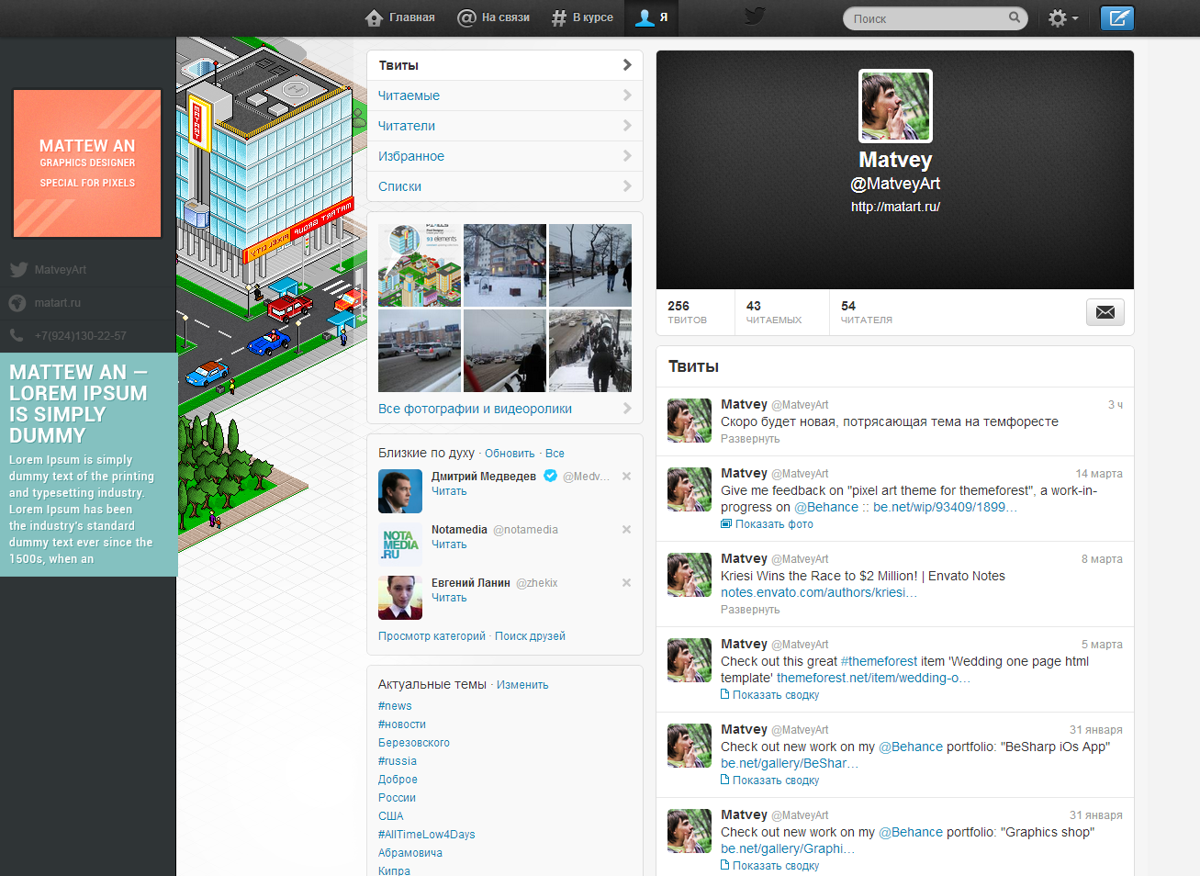Open the Избранное section

coord(504,156)
